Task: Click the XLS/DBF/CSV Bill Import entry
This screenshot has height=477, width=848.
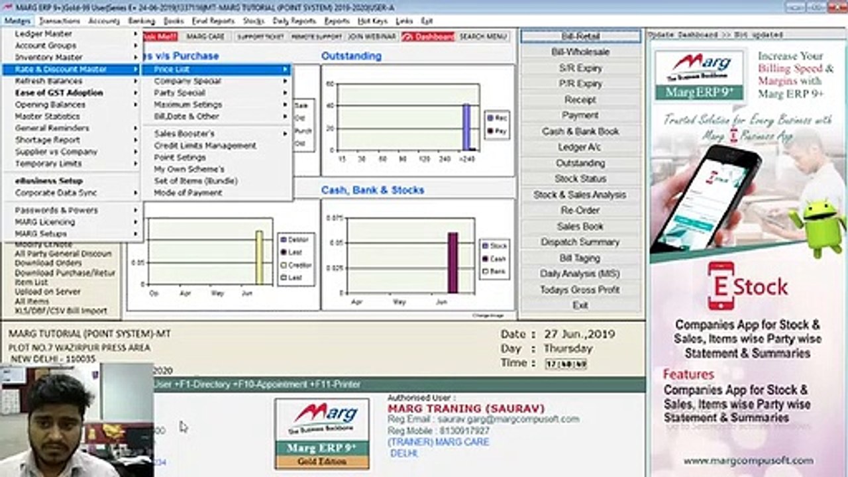Action: coord(61,310)
